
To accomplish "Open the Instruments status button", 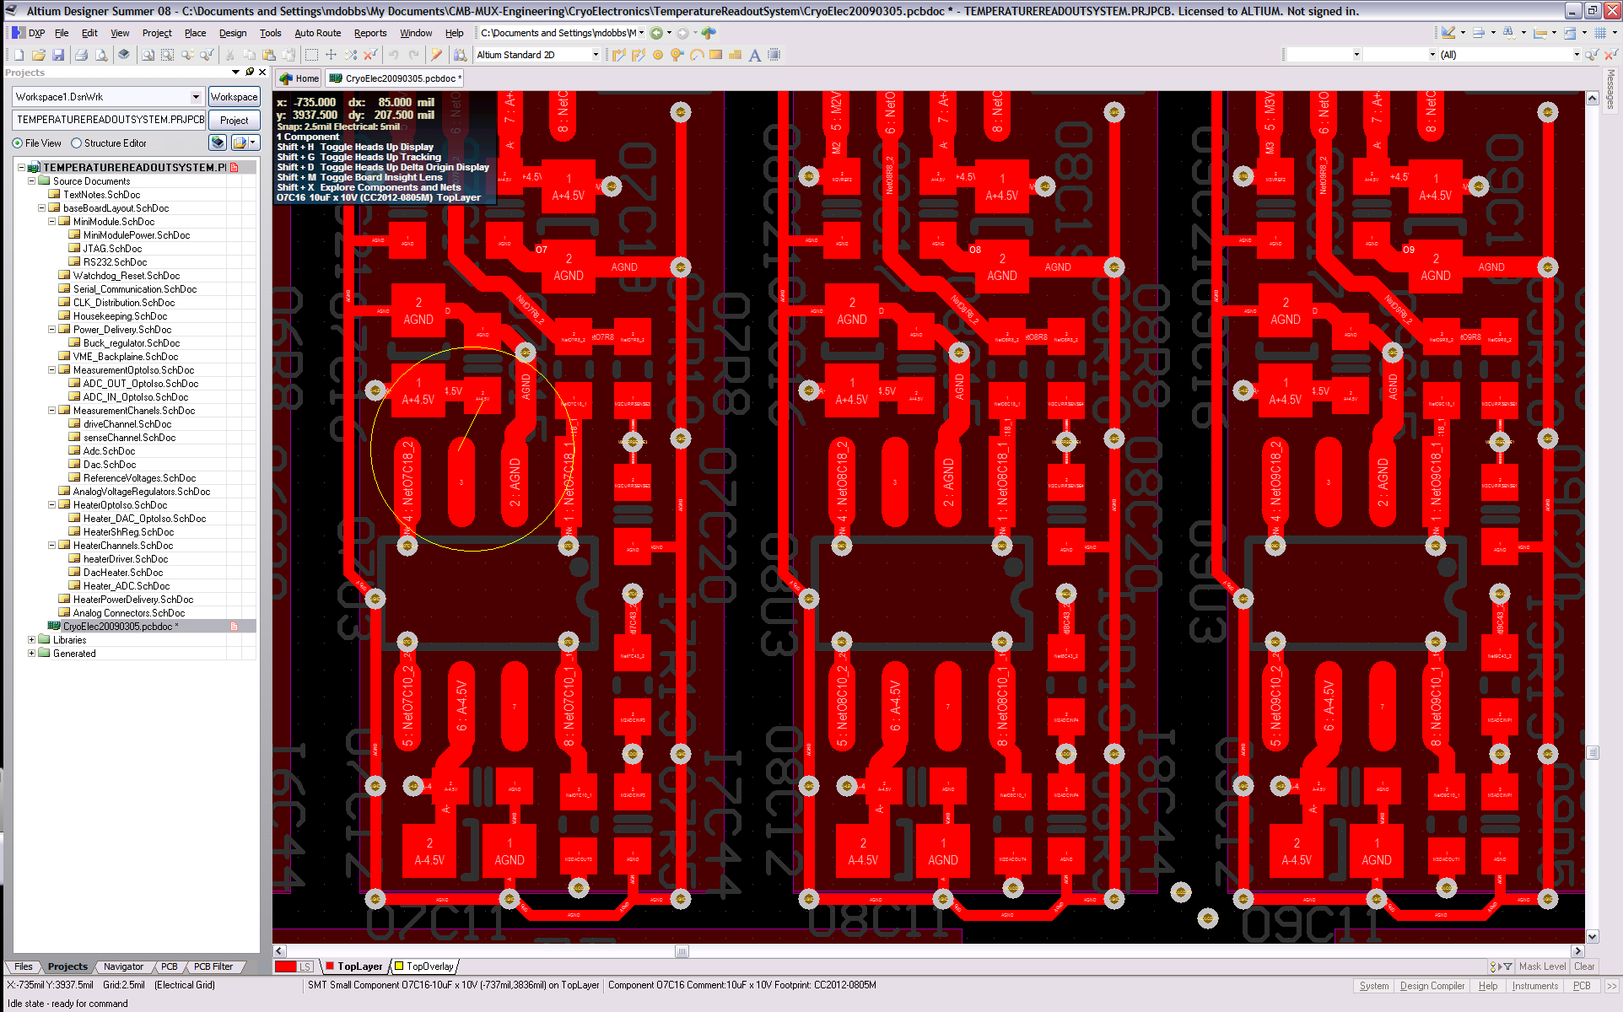I will tap(1534, 986).
